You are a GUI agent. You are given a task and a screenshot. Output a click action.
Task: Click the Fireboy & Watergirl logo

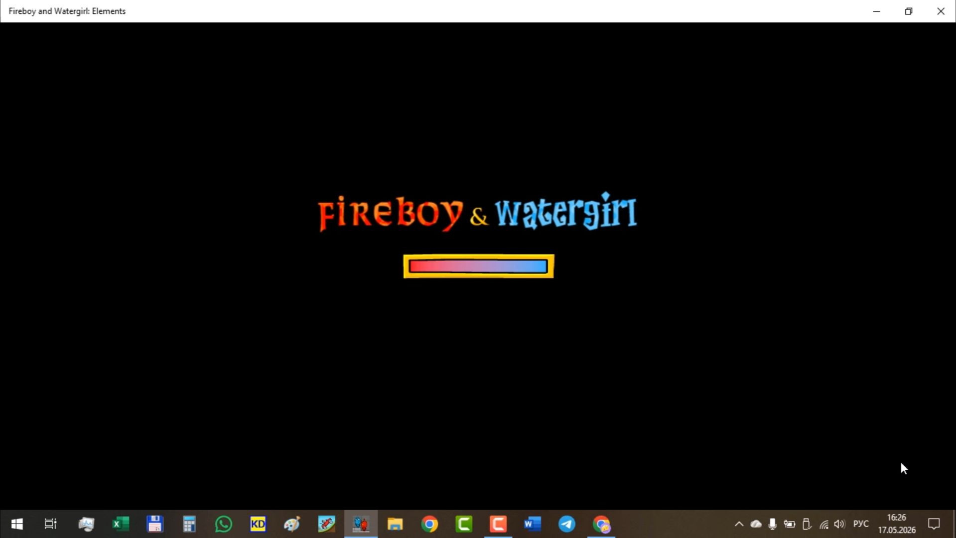[477, 212]
